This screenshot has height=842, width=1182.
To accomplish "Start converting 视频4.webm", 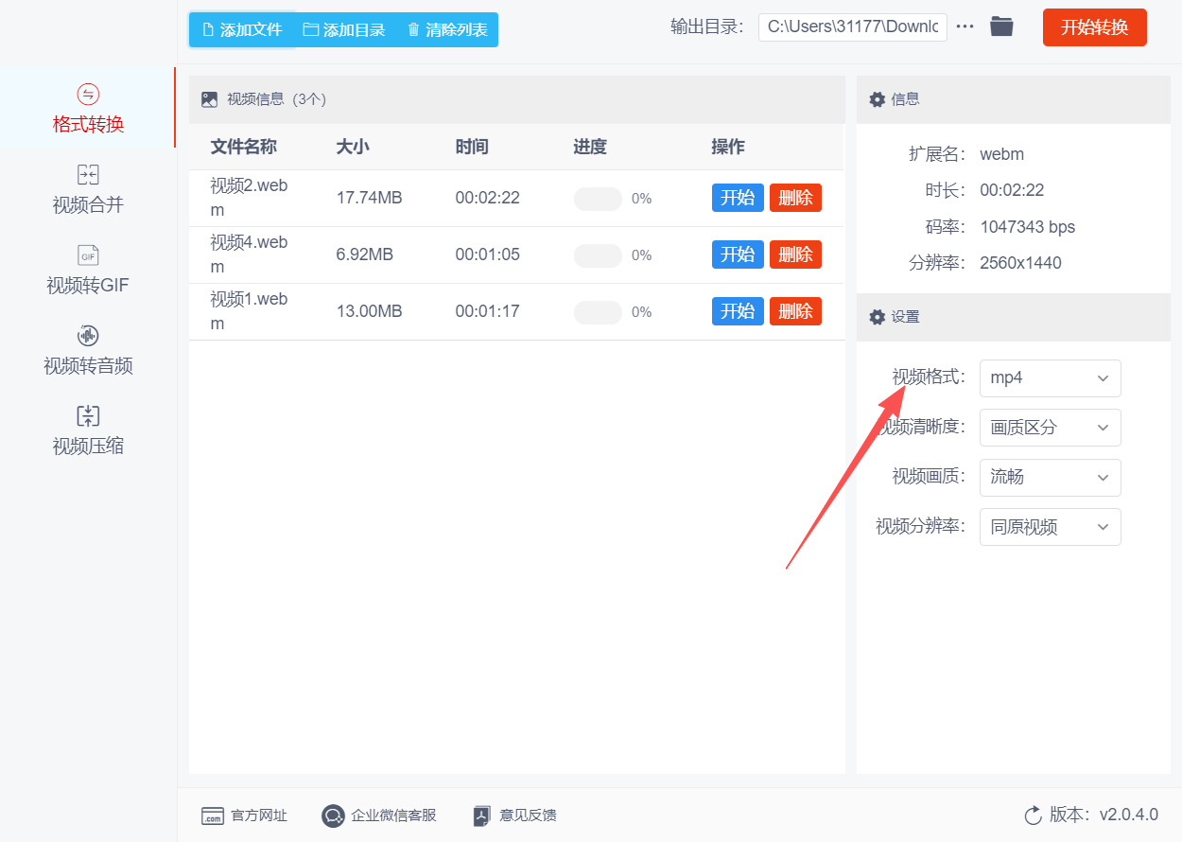I will pyautogui.click(x=738, y=254).
